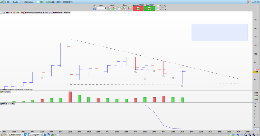Click the blue shaded rectangle on chart
The width and height of the screenshot is (260, 136).
[220, 32]
